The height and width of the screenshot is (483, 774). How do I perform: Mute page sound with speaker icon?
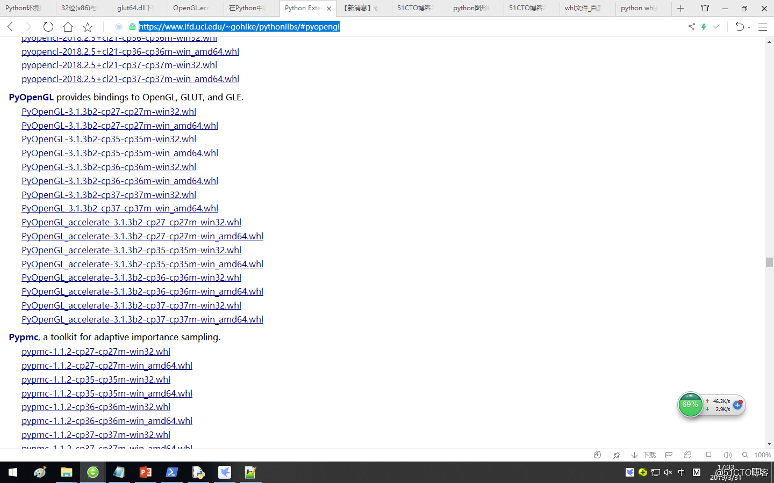point(728,455)
